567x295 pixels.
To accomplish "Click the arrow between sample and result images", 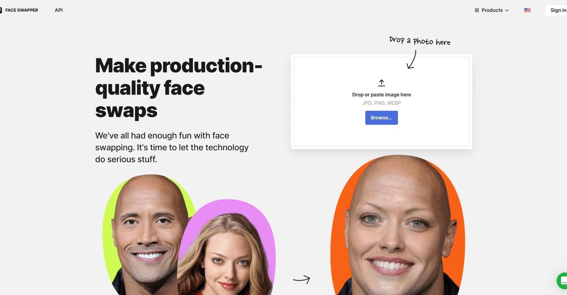I will (x=301, y=279).
